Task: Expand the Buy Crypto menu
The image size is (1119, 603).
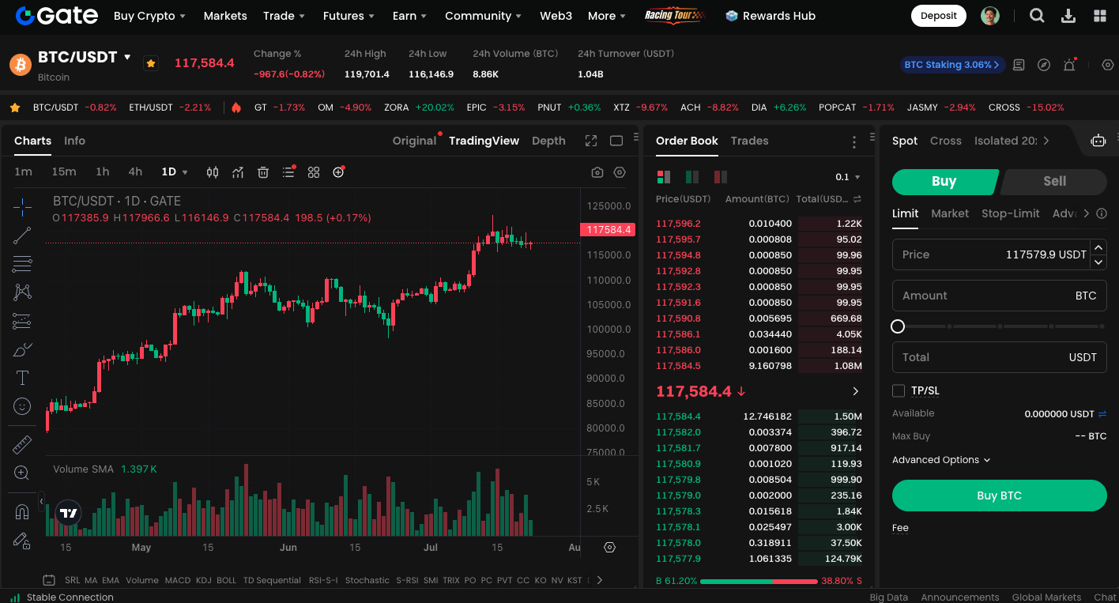Action: [149, 16]
